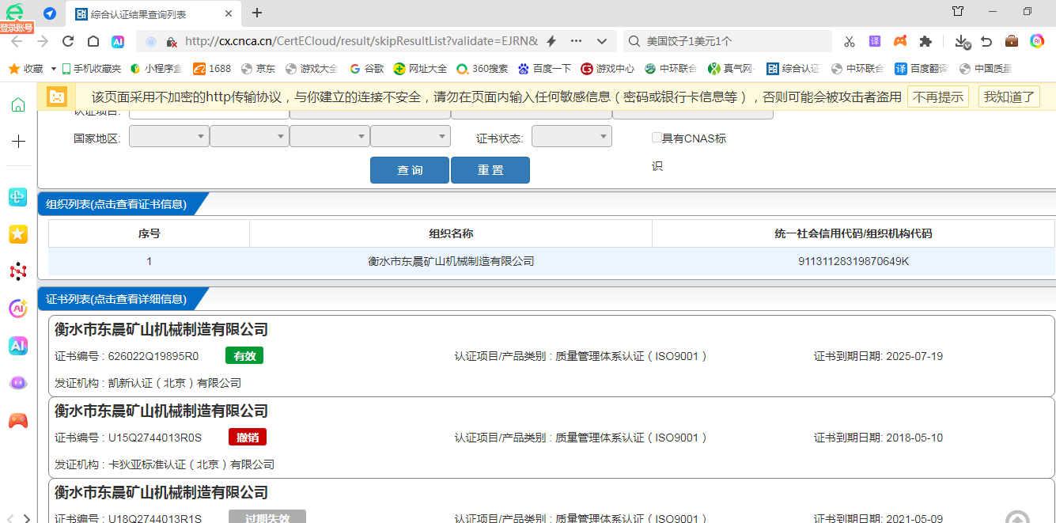Open certificate U15Q2744013R0S entry

[x=551, y=438]
